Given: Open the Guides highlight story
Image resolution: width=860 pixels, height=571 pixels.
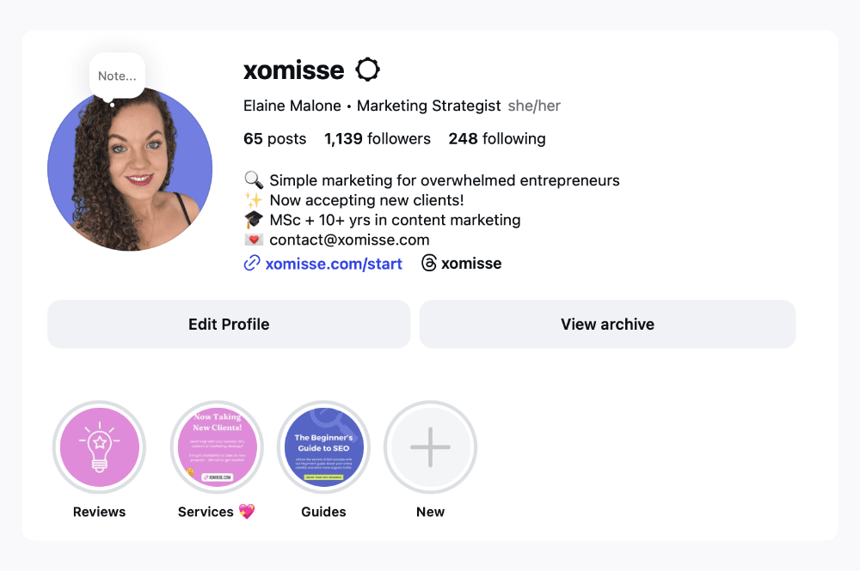Looking at the screenshot, I should point(323,447).
